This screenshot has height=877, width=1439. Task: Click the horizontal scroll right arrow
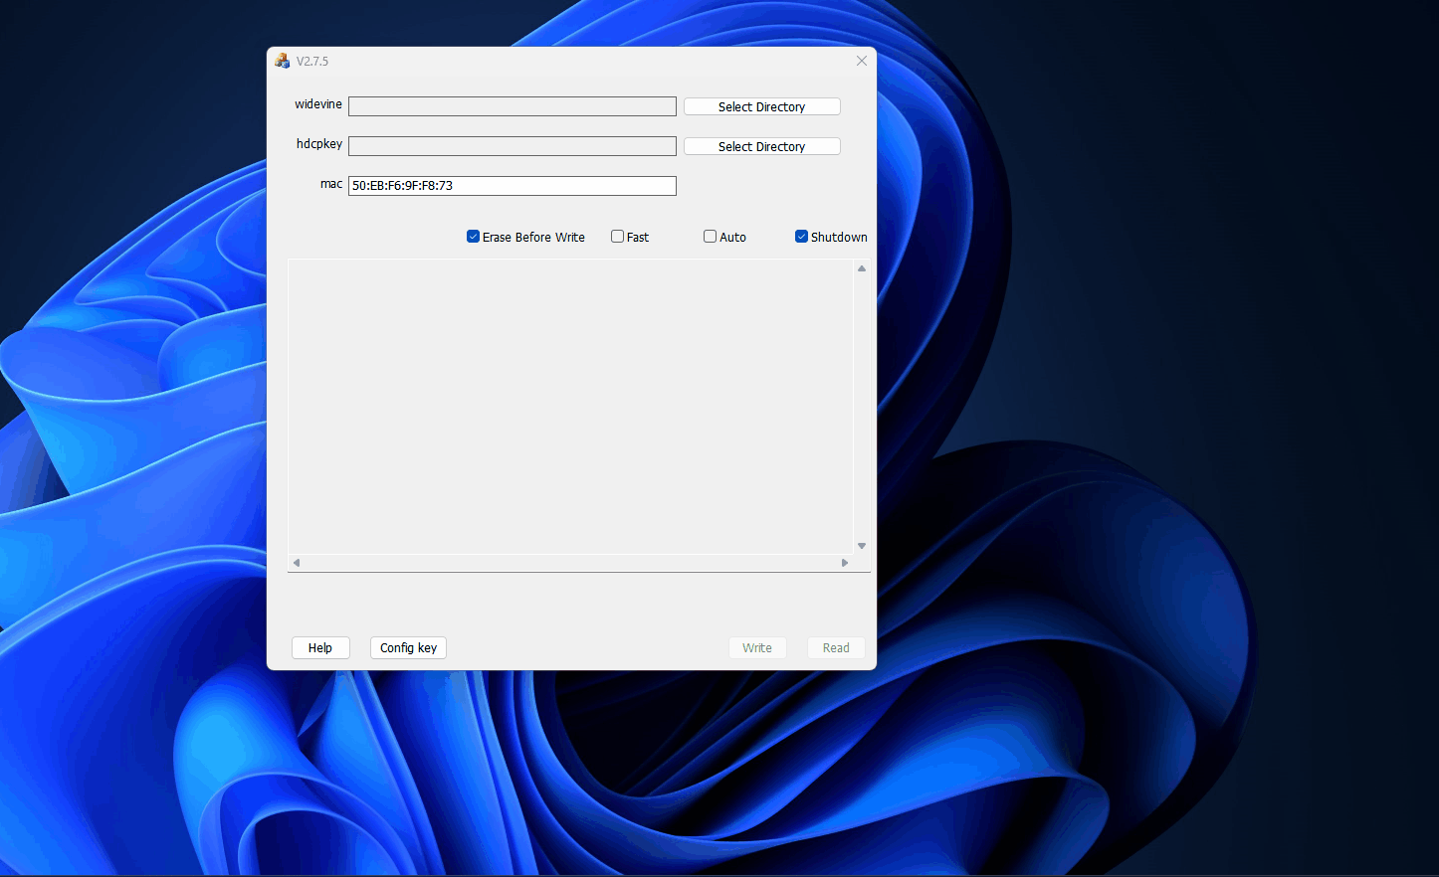tap(845, 563)
